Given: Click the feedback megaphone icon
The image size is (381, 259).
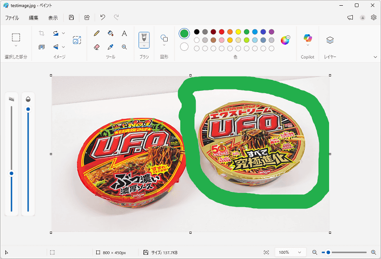Looking at the screenshot, I should click(350, 18).
